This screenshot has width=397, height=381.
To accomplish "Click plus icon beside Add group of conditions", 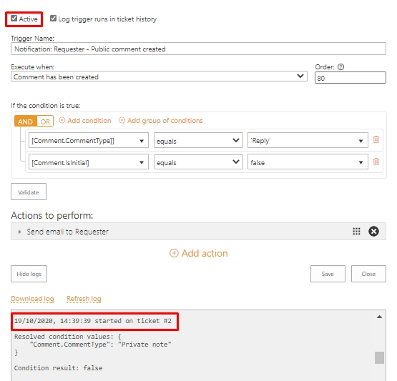I will [x=122, y=120].
